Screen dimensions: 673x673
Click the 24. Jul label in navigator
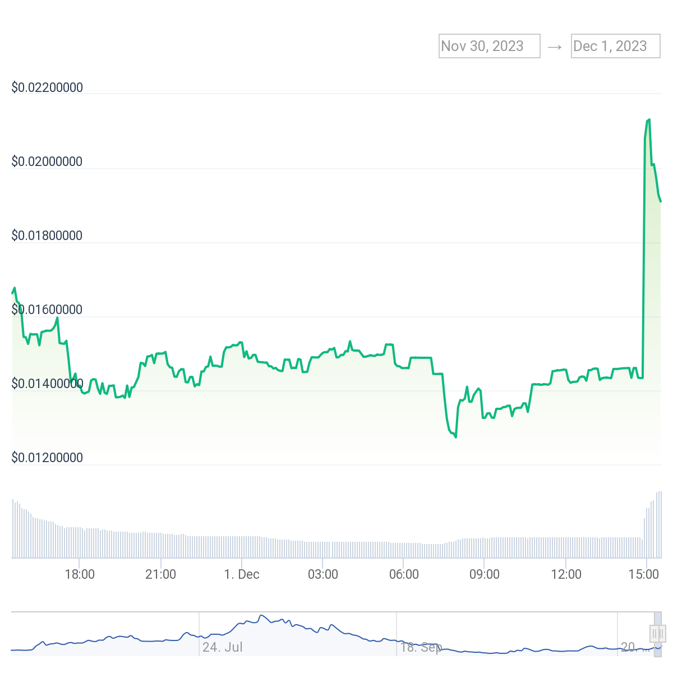(223, 647)
